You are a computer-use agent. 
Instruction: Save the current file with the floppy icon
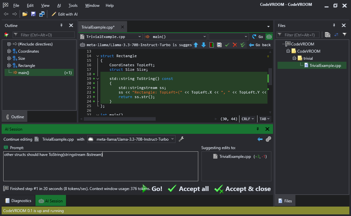(x=33, y=14)
